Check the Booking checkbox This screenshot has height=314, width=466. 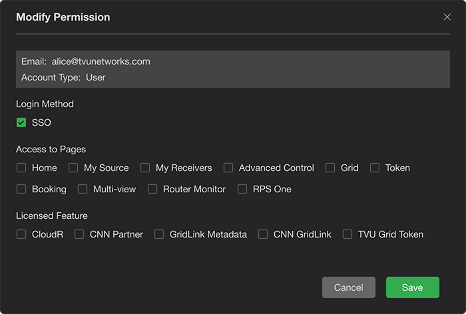(21, 189)
